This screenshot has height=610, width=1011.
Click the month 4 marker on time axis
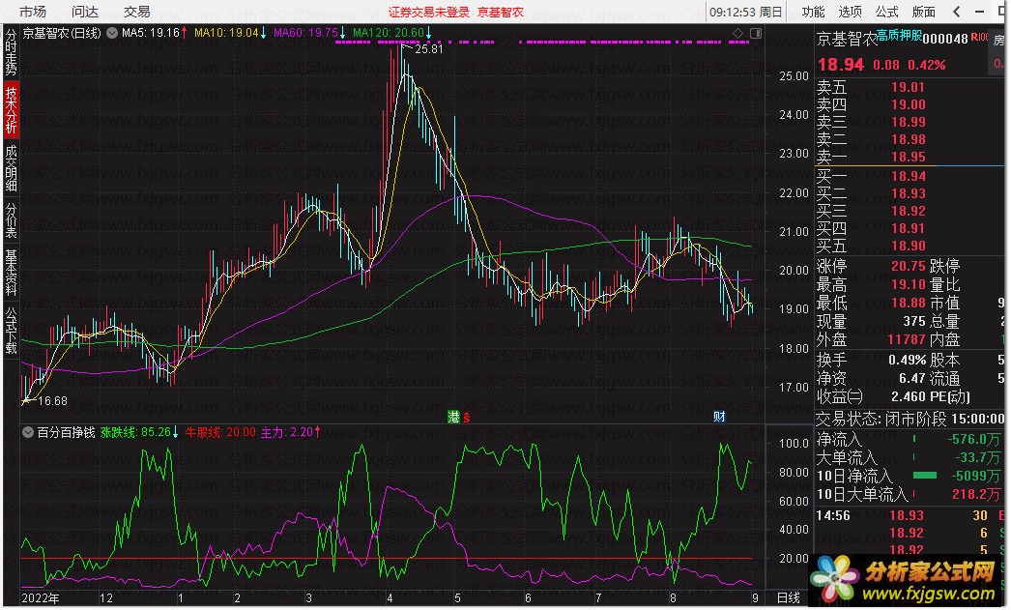[x=390, y=597]
